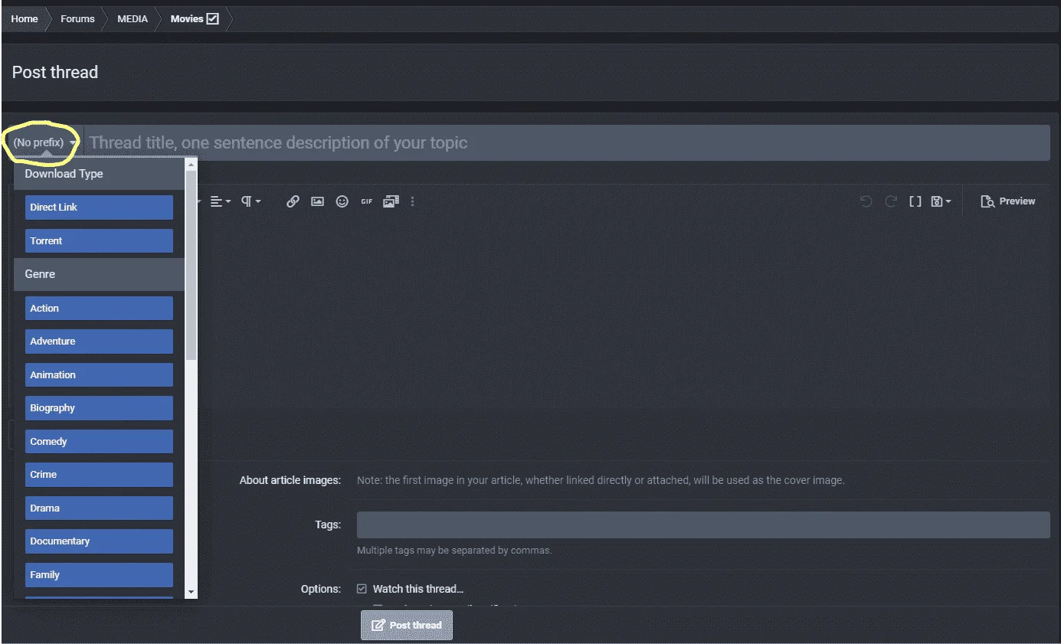Viewport: 1061px width, 644px height.
Task: Click the Download Type group header
Action: coord(100,174)
